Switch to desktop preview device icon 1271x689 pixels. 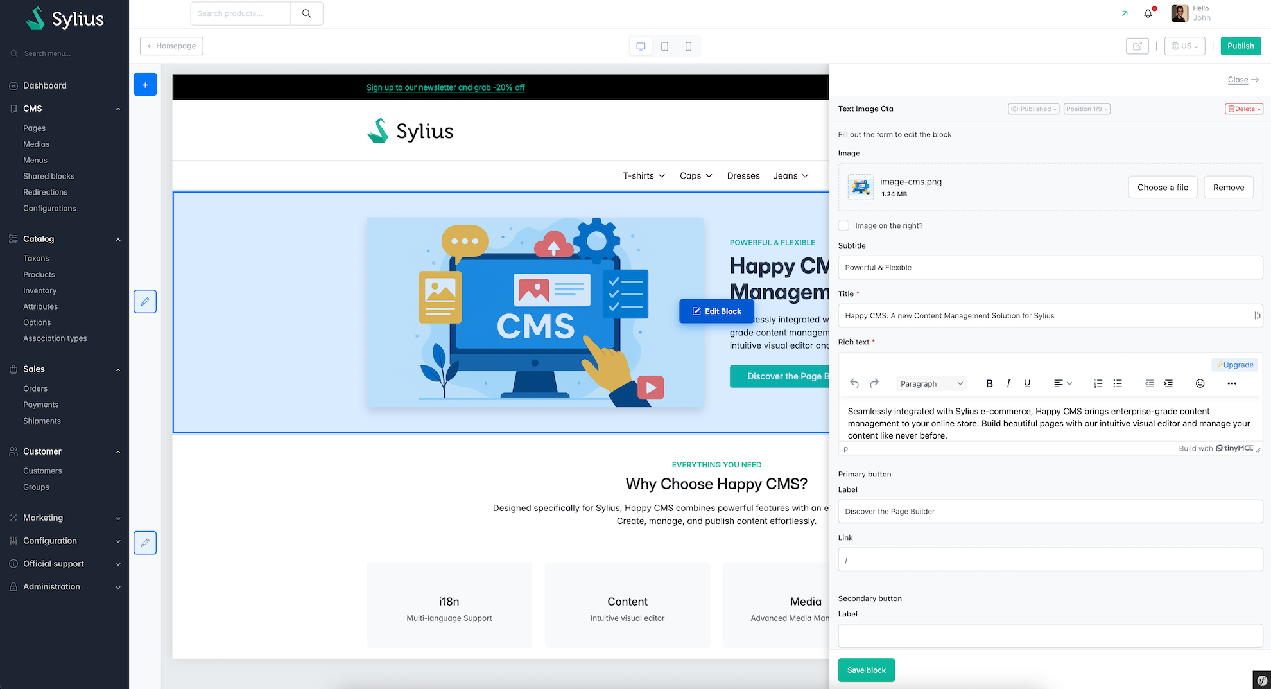(641, 46)
